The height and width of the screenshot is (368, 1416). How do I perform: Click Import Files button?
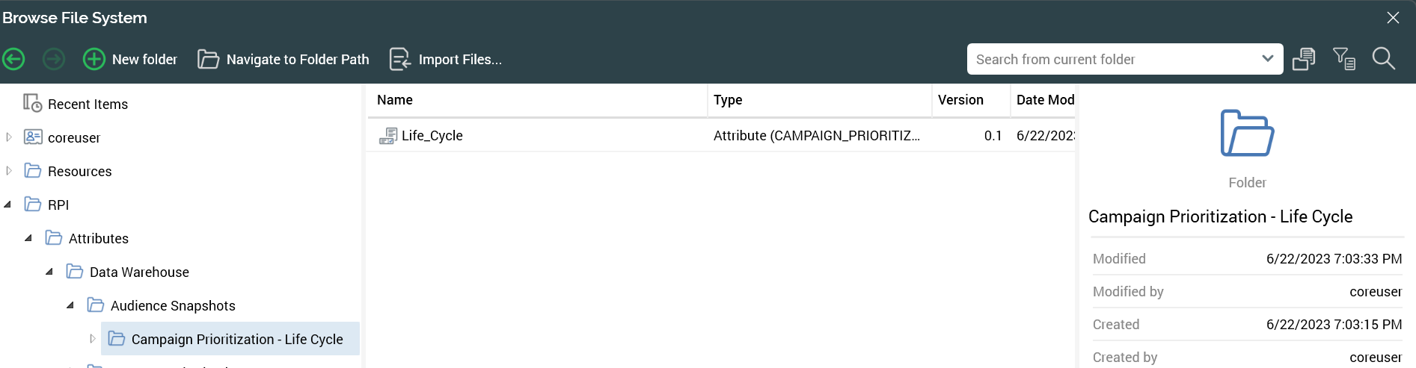[x=446, y=59]
